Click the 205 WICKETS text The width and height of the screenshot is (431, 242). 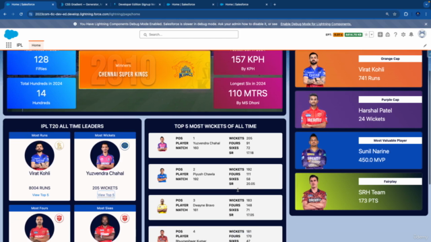105,188
